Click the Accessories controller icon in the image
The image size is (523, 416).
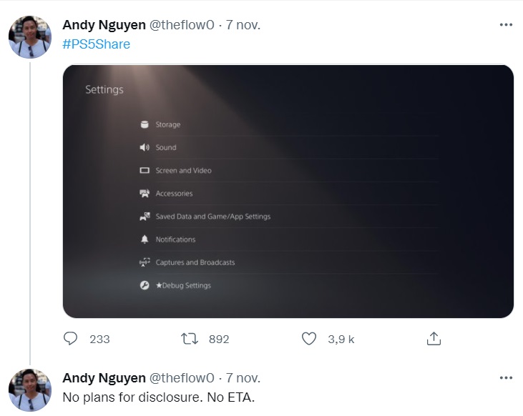[145, 193]
